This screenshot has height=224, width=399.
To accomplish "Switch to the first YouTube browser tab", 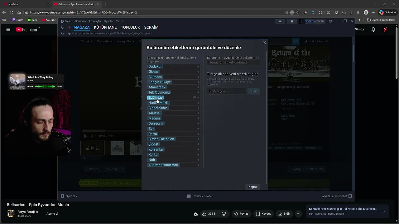I will (26, 4).
